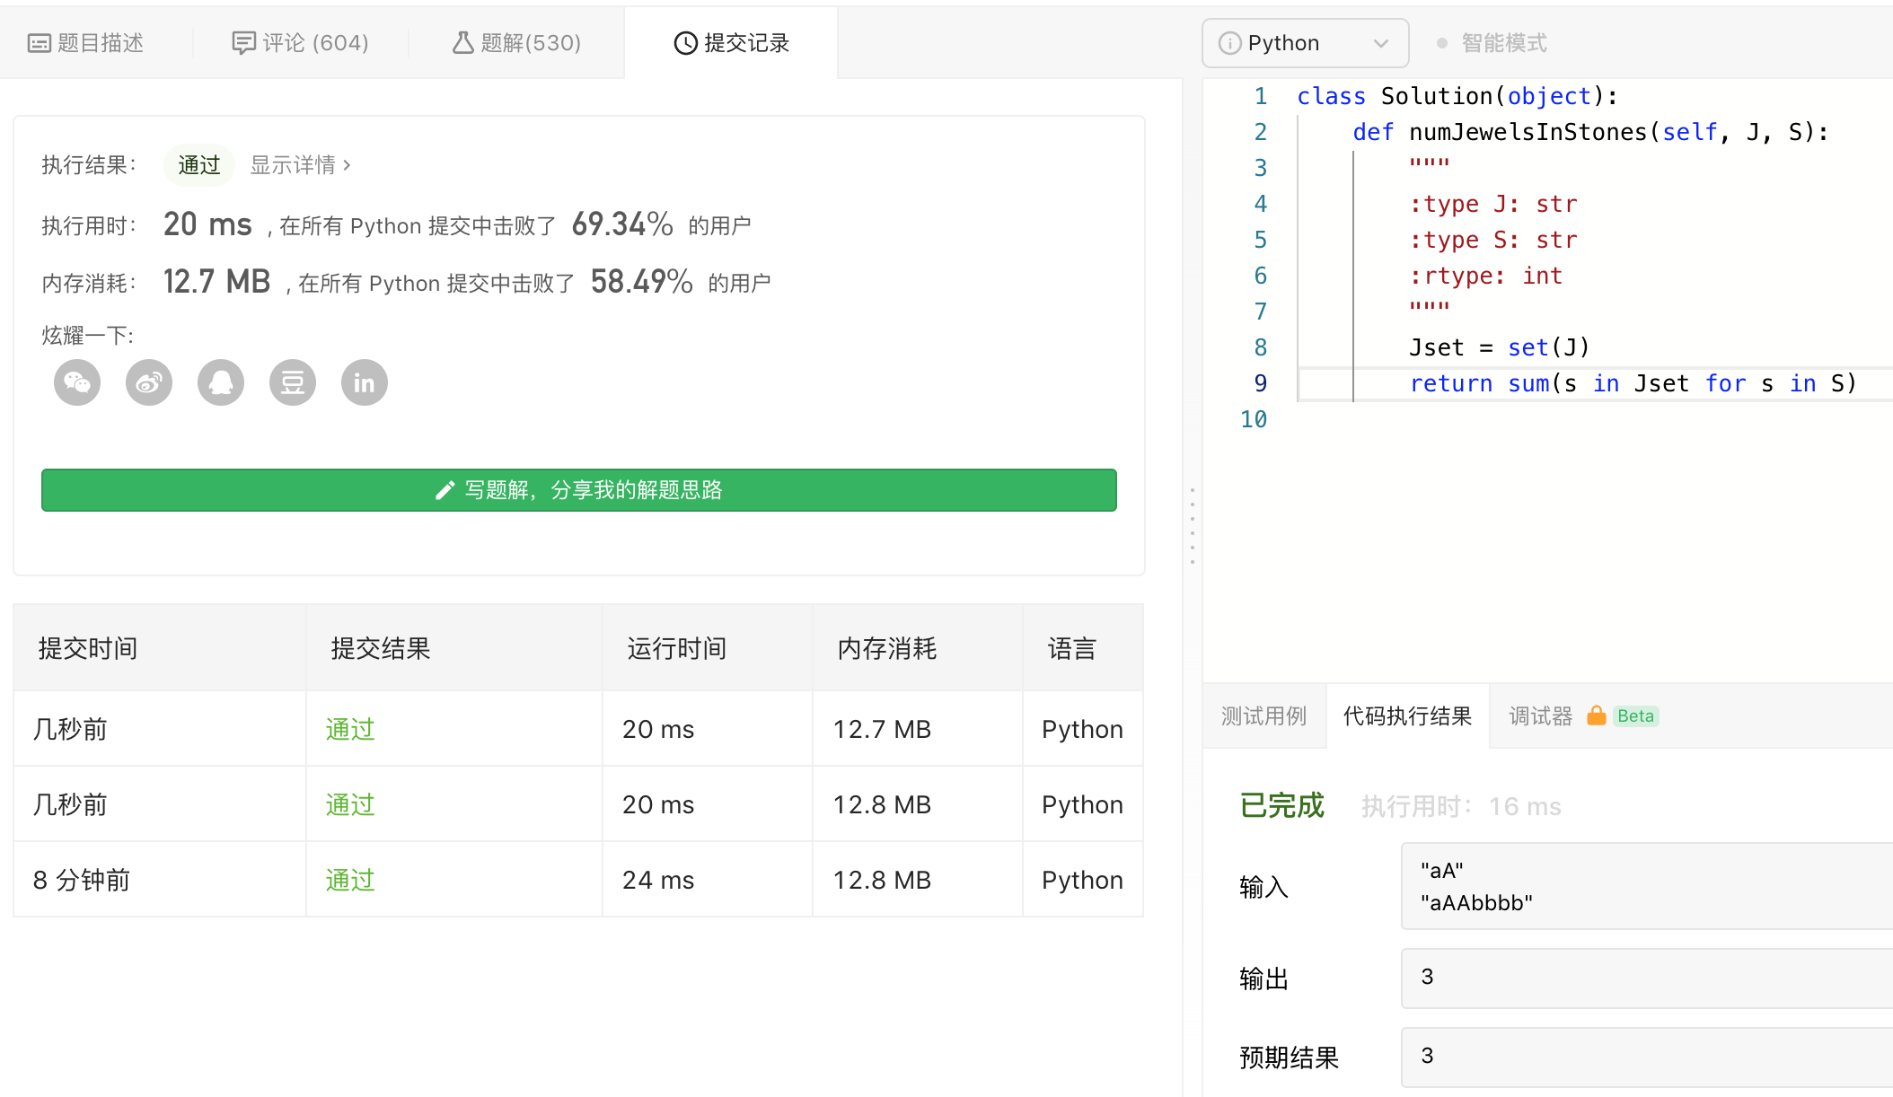This screenshot has height=1097, width=1893.
Task: Click the 58.49% memory percentile
Action: click(641, 282)
